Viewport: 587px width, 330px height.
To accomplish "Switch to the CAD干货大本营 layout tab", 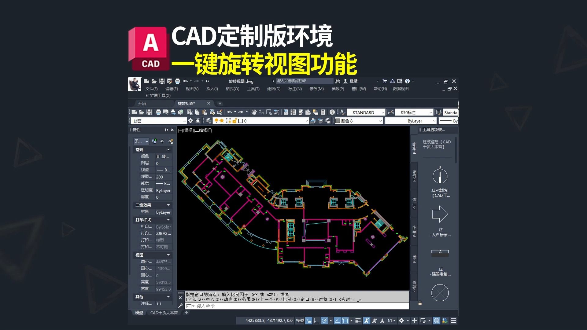I will pos(164,313).
